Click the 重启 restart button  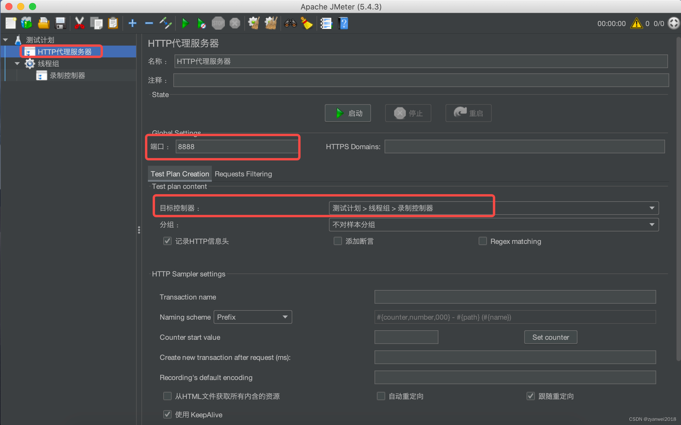tap(469, 113)
